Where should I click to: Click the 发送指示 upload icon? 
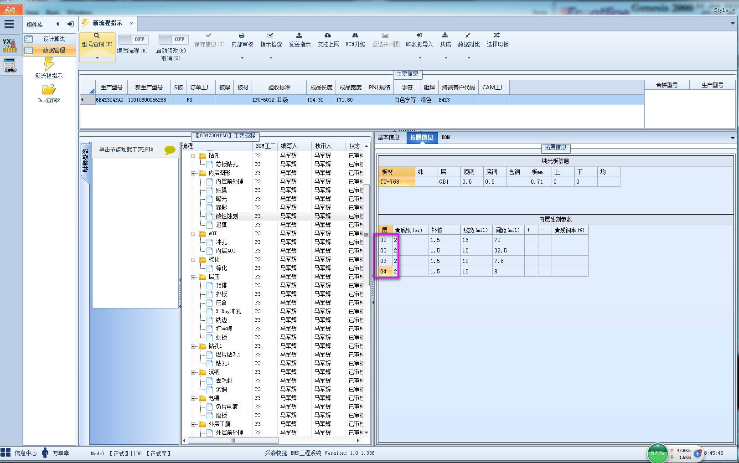(x=299, y=35)
